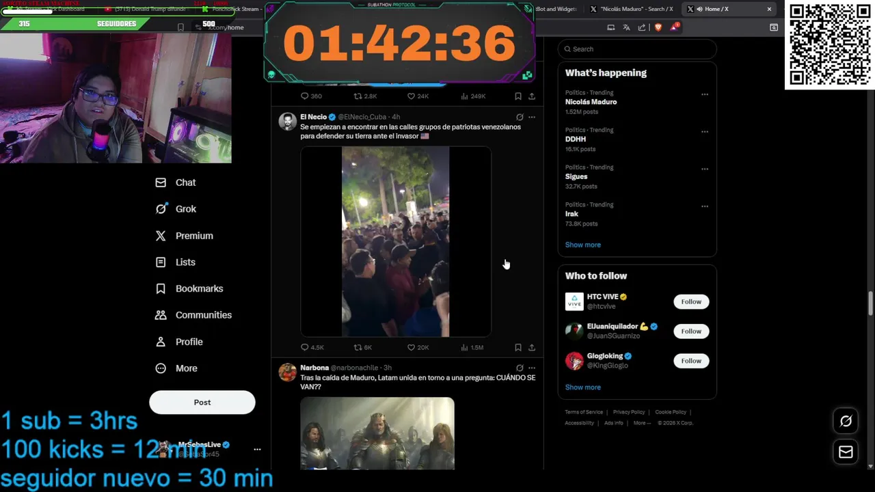This screenshot has width=875, height=492.
Task: Open Grok action on Narbona's post
Action: coord(520,368)
